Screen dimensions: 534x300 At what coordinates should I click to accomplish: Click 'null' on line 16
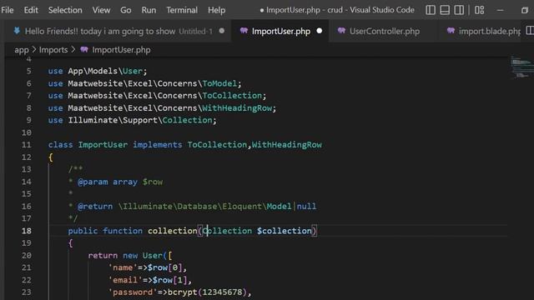306,206
